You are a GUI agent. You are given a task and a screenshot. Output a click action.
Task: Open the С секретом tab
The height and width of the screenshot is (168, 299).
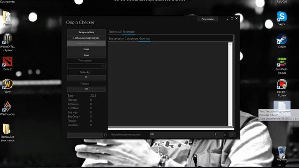(x=131, y=39)
